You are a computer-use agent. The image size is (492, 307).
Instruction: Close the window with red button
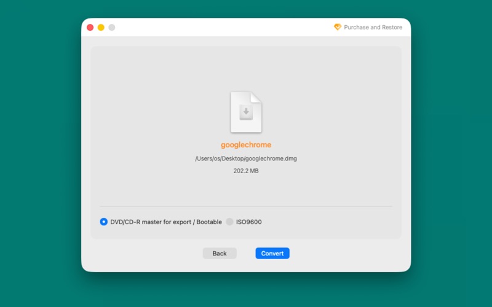click(x=90, y=28)
